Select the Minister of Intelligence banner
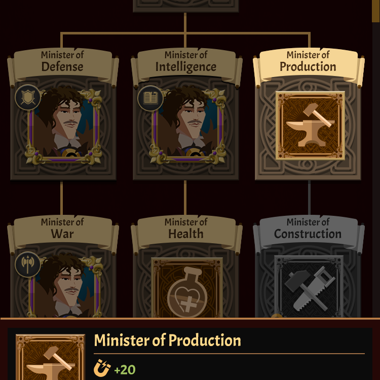Viewport: 380px width, 380px height. [186, 65]
